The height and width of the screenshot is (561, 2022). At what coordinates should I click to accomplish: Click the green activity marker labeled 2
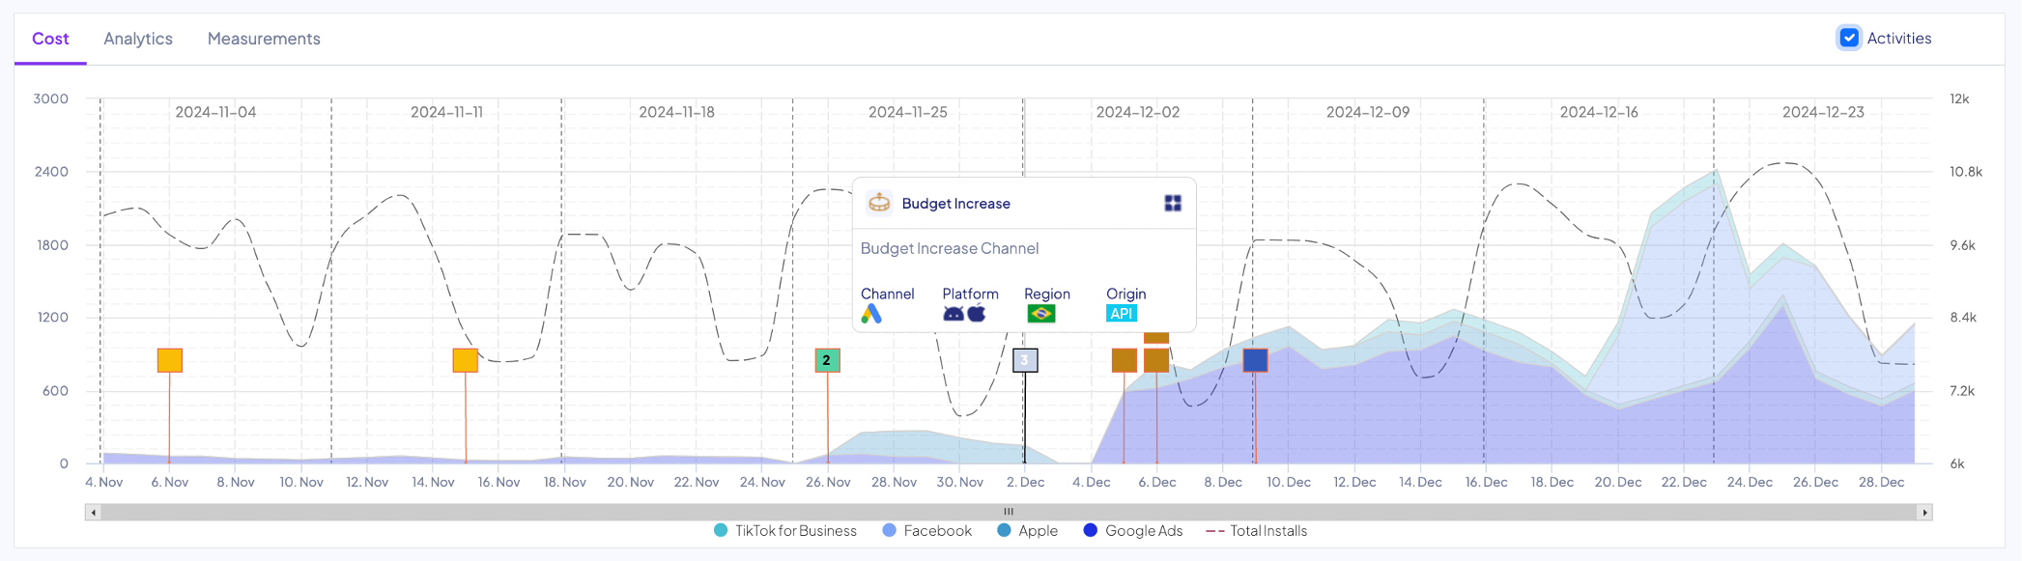pyautogui.click(x=827, y=360)
